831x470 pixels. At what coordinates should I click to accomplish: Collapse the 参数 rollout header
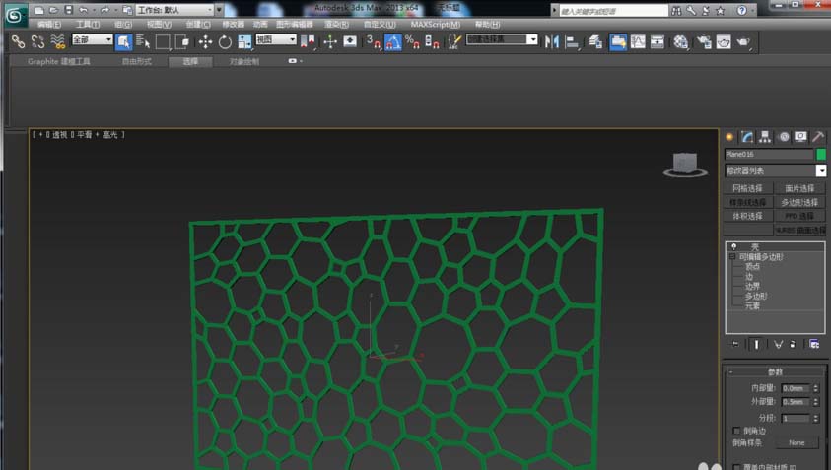click(x=775, y=371)
